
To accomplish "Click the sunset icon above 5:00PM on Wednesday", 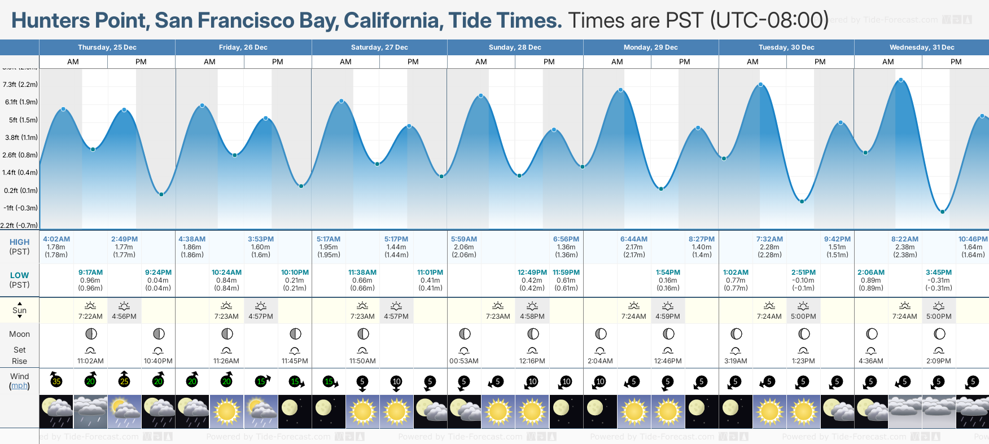I will click(x=939, y=306).
